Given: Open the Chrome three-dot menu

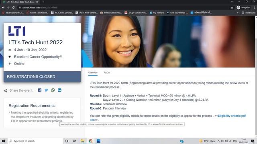Looking at the screenshot, I should click(x=254, y=8).
